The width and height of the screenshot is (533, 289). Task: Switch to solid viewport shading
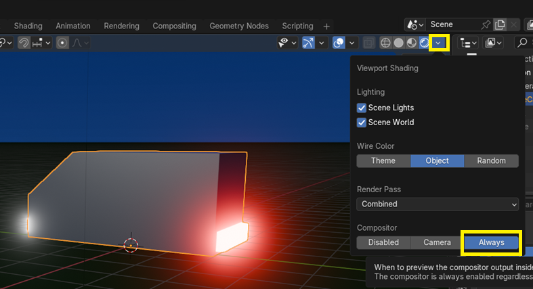click(398, 43)
